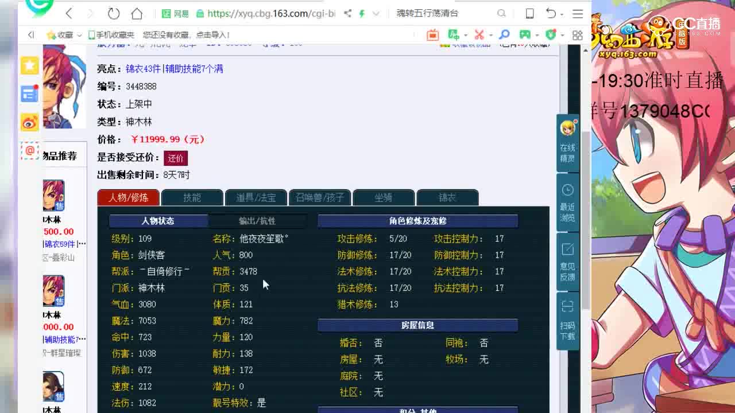Click the 房屋信息 section header
Viewport: 735px width, 413px height.
pos(418,325)
